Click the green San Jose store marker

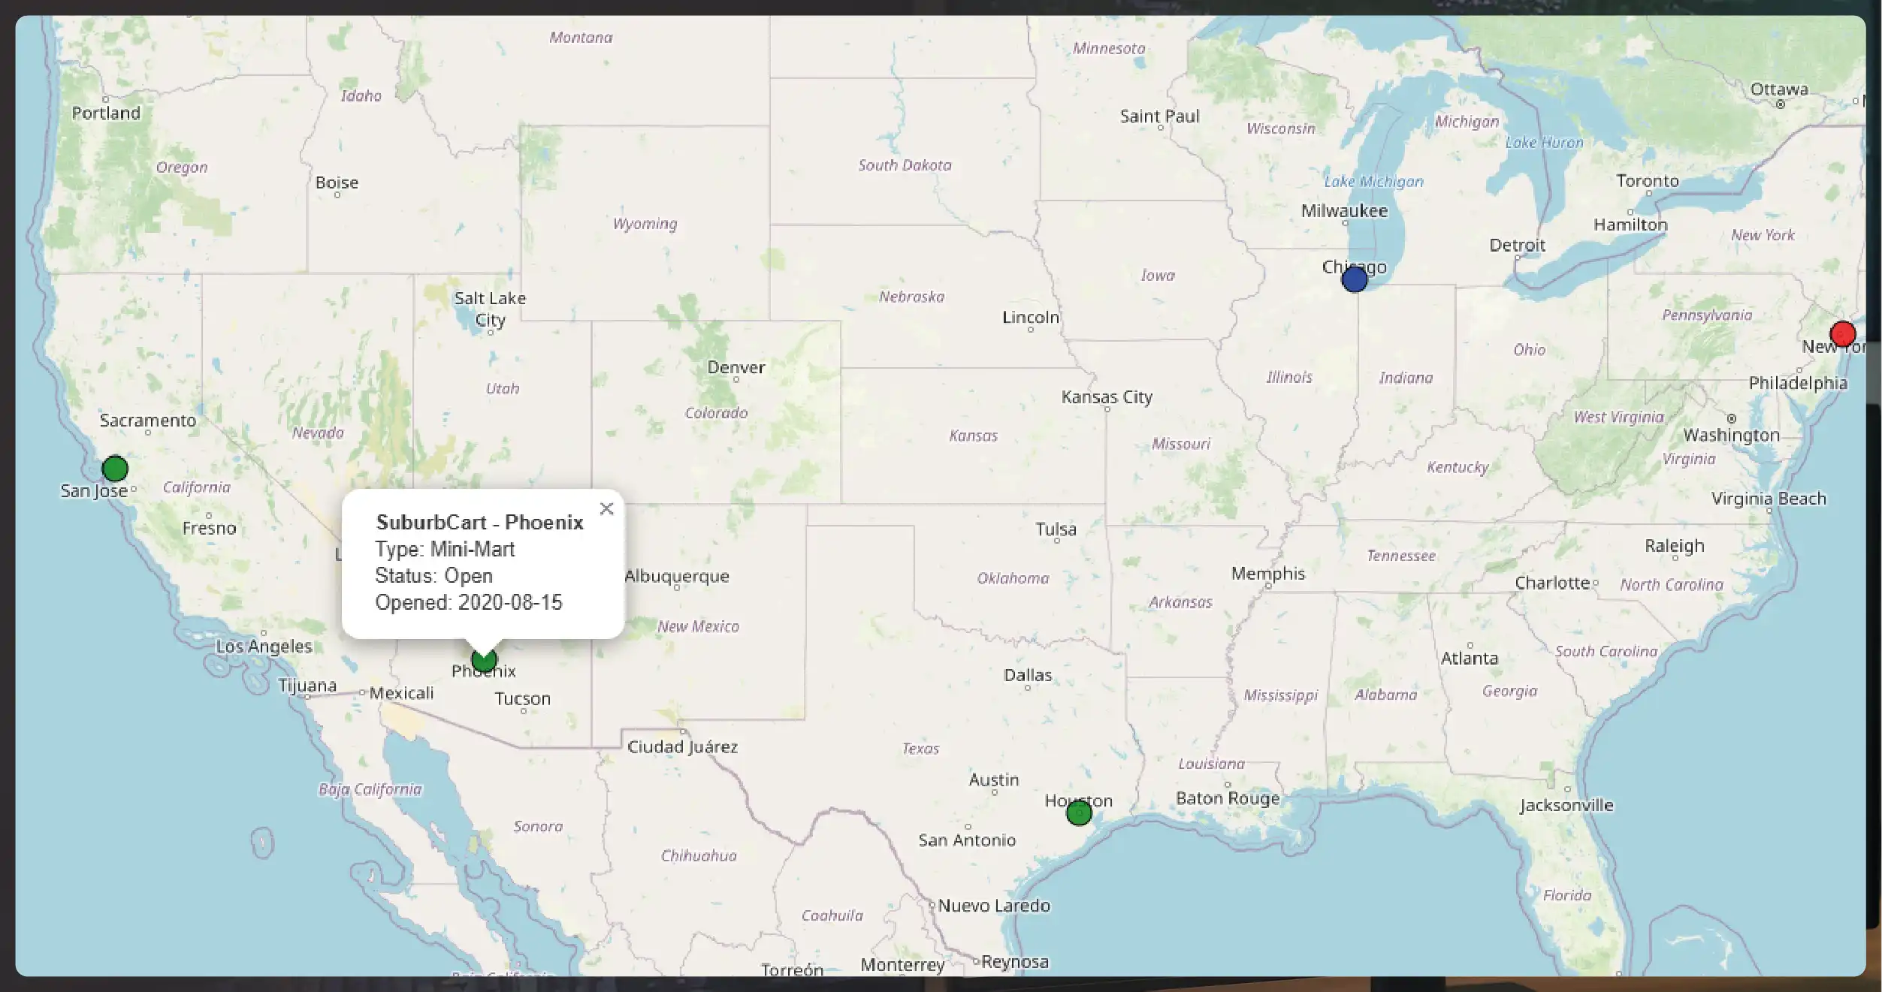click(115, 469)
